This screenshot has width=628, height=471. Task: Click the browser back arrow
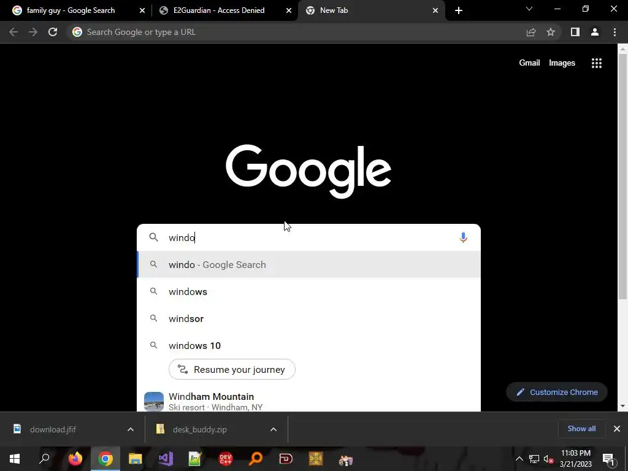(x=13, y=32)
